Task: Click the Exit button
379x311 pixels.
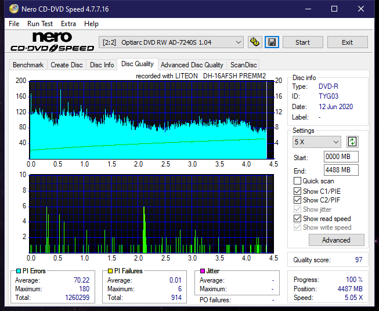Action: [x=347, y=42]
